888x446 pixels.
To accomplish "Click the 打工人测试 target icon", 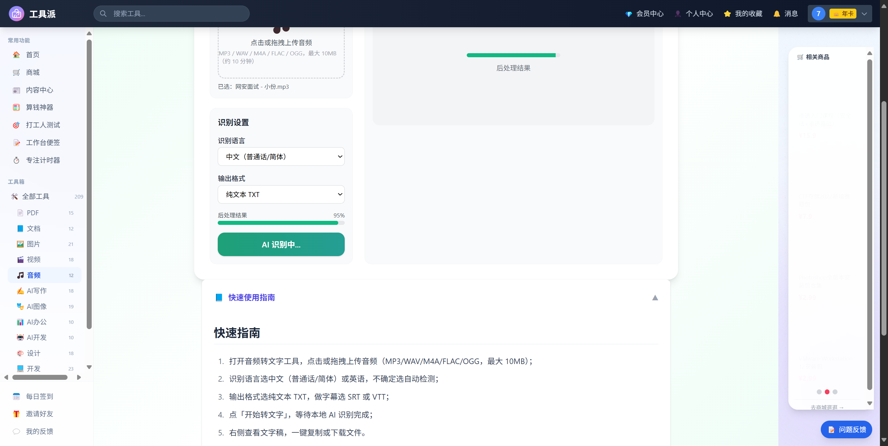I will point(16,125).
